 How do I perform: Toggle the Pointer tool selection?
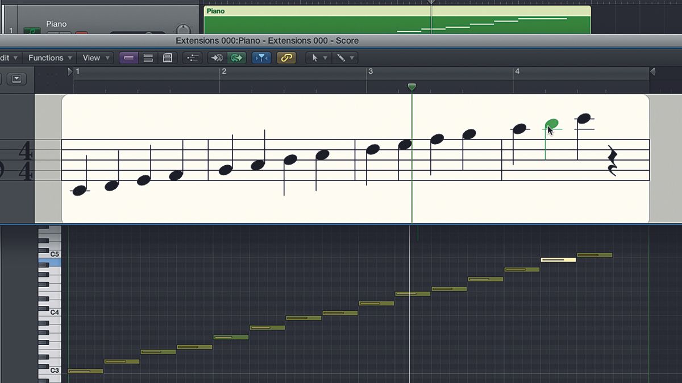(x=315, y=57)
